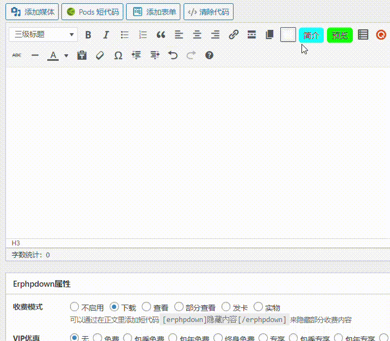Click the table rows icon
This screenshot has height=341, width=390.
point(363,35)
